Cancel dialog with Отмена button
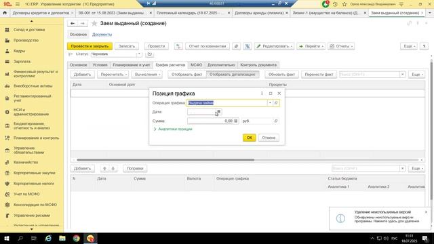 coord(269,138)
